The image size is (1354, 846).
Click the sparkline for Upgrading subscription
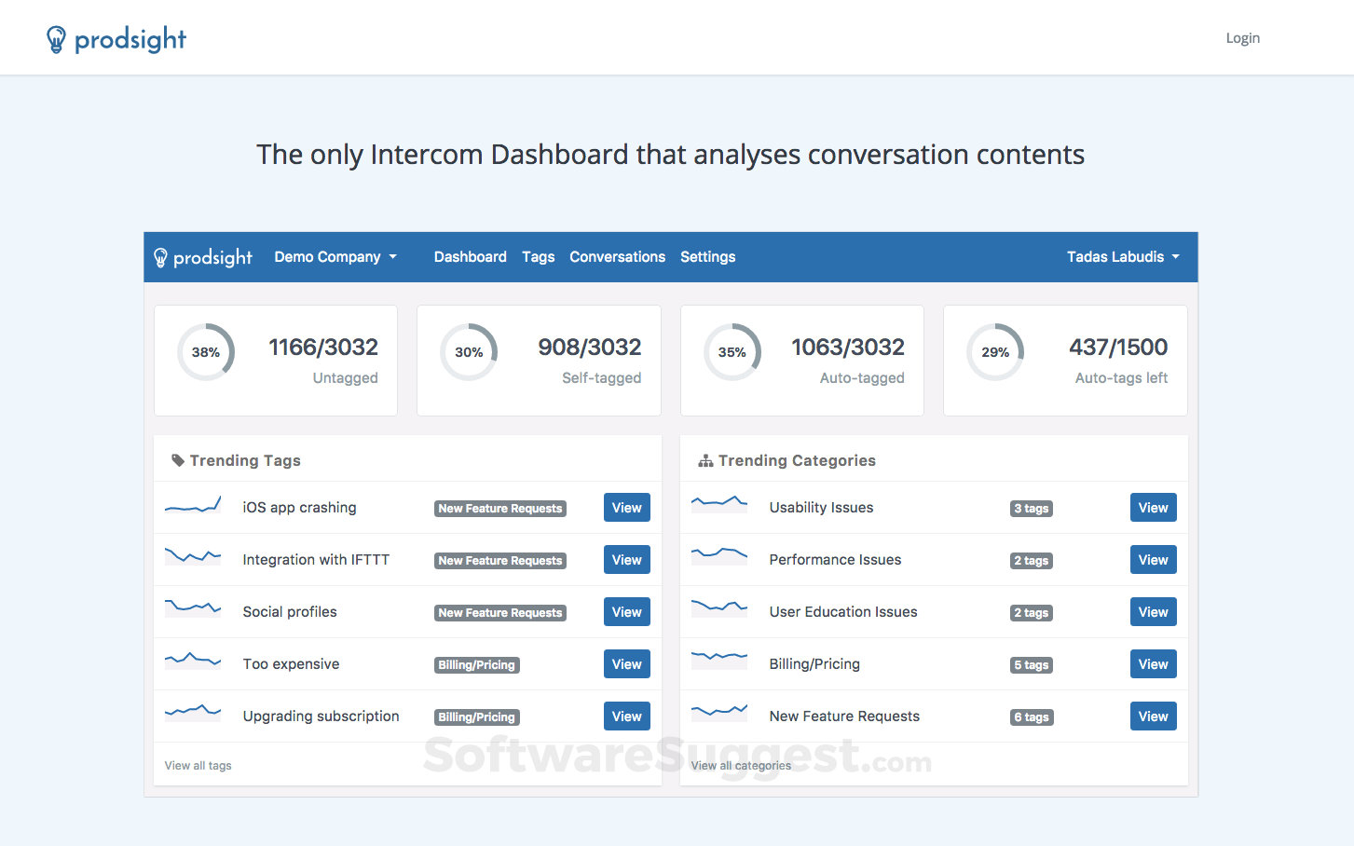click(193, 712)
